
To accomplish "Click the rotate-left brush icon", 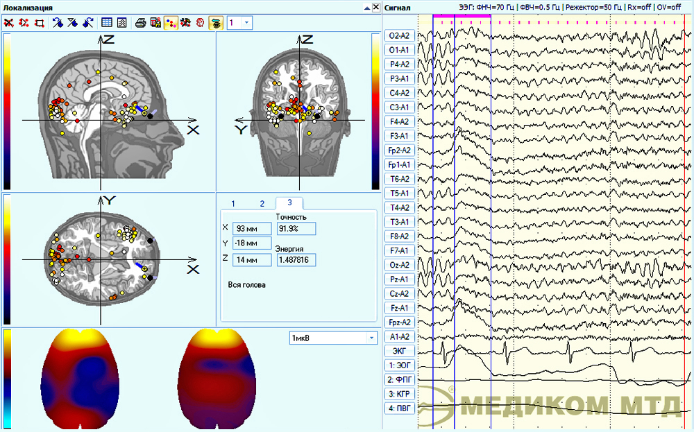I will coord(58,23).
